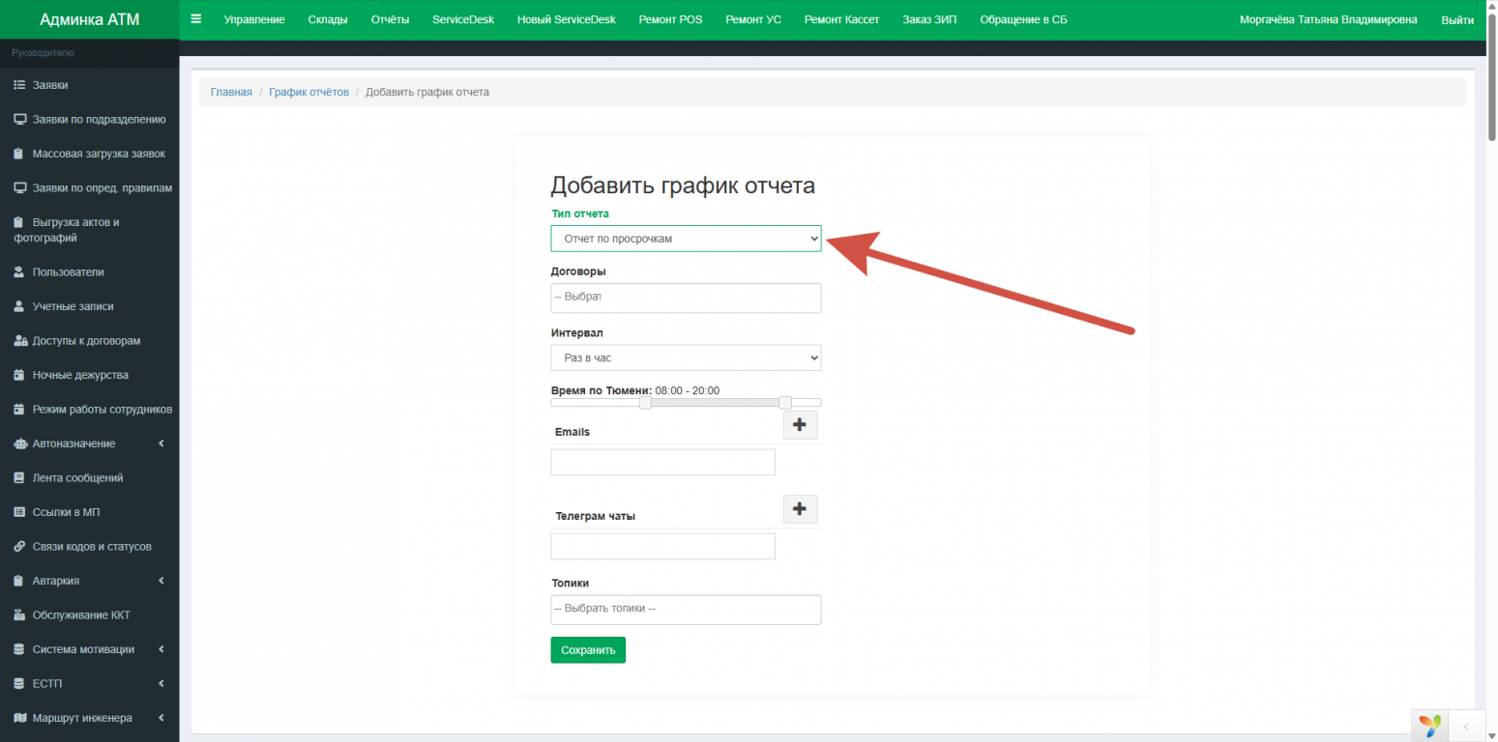Screen dimensions: 1498x742
Task: Click the Выйти logout link
Action: (1456, 19)
